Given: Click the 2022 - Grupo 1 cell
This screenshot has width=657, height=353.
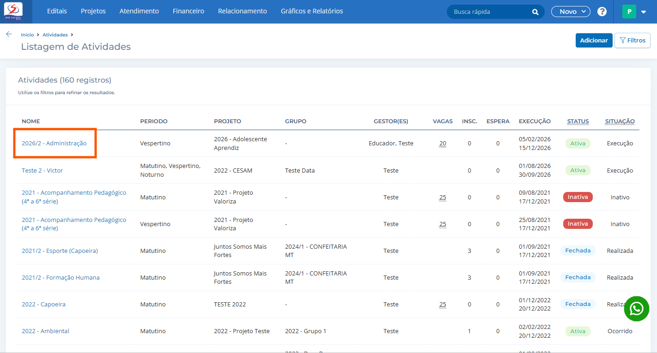Looking at the screenshot, I should pyautogui.click(x=305, y=331).
